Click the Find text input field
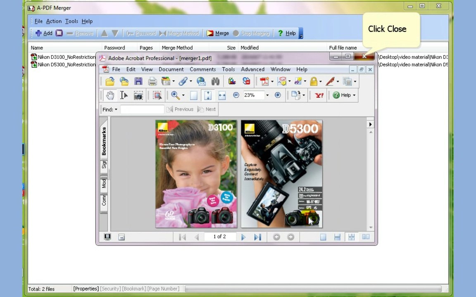 (142, 109)
